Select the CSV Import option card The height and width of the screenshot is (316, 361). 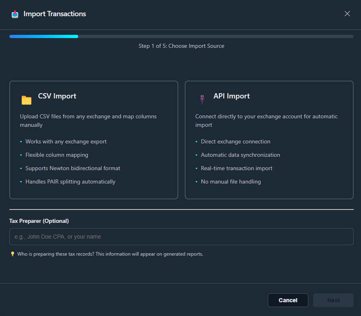94,140
